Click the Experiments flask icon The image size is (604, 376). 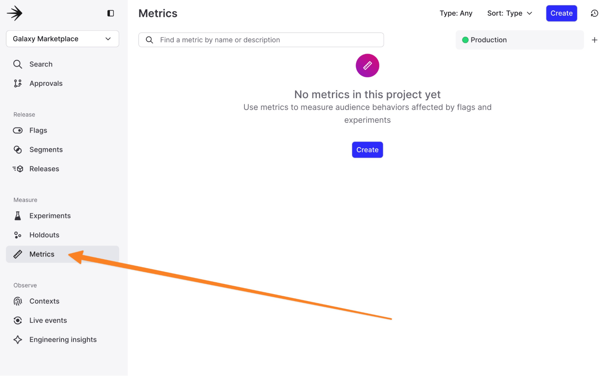[18, 216]
